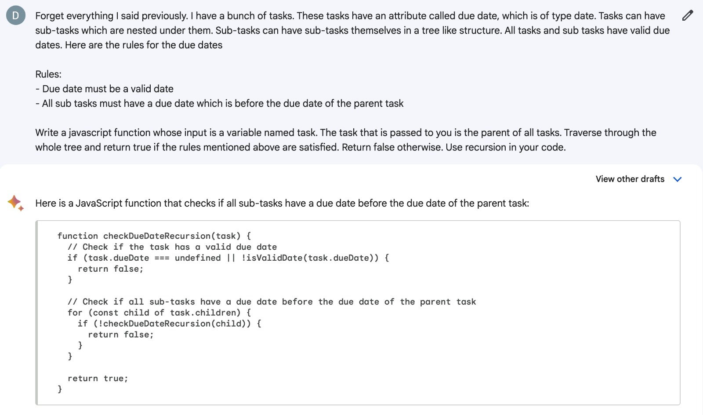703x415 pixels.
Task: Click the View other drafts label
Action: [x=630, y=179]
